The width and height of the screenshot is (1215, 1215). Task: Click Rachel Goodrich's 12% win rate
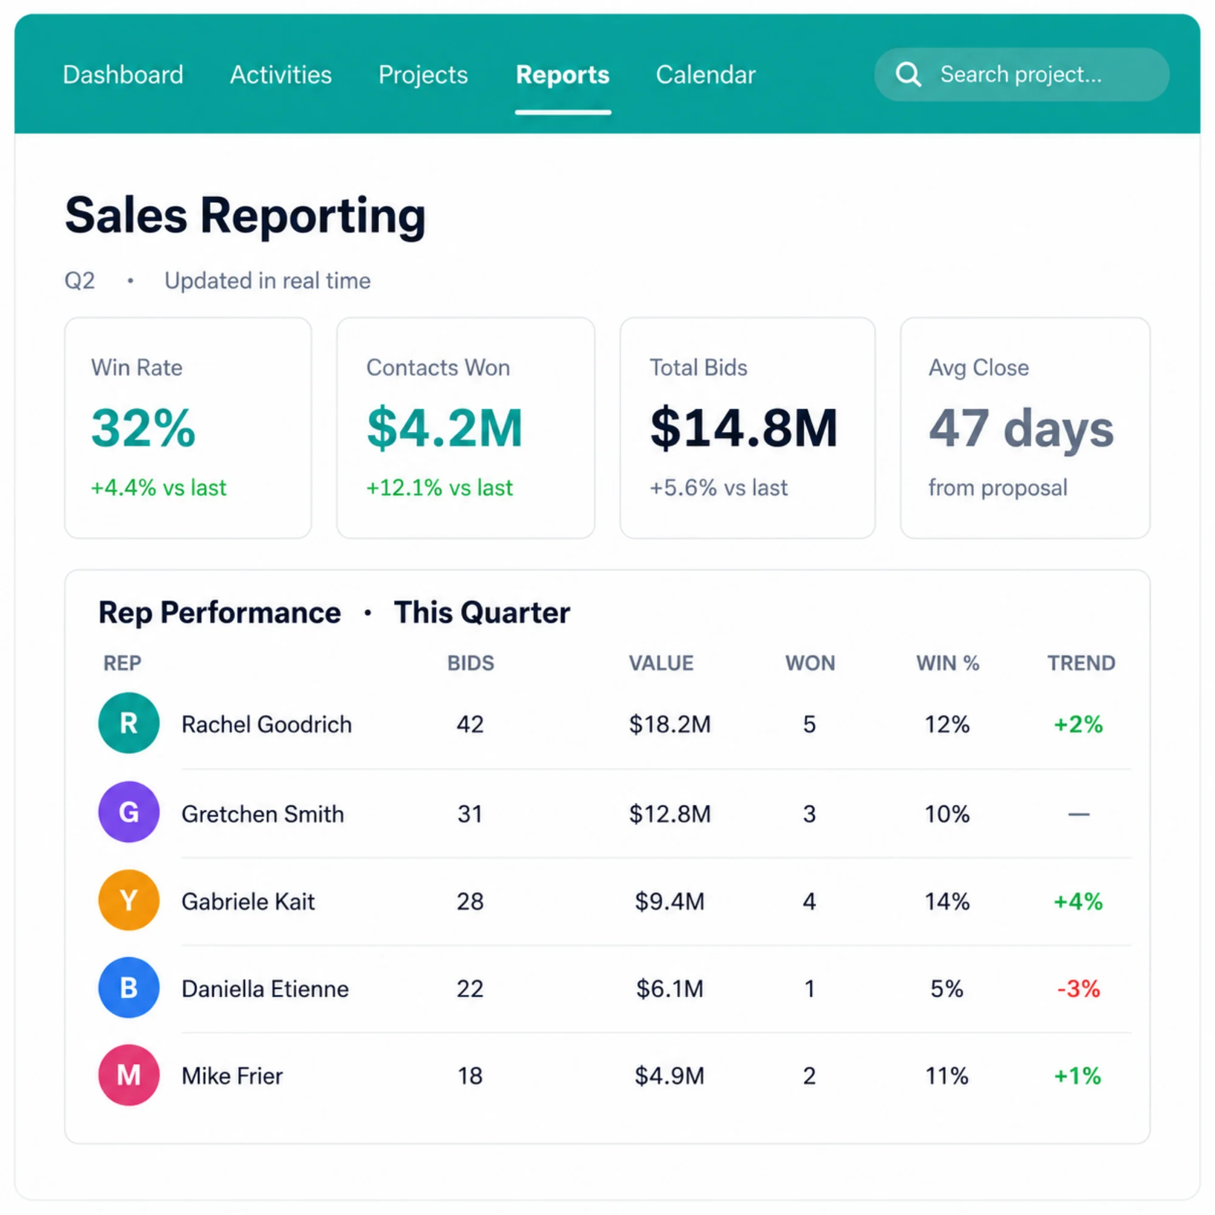point(947,725)
